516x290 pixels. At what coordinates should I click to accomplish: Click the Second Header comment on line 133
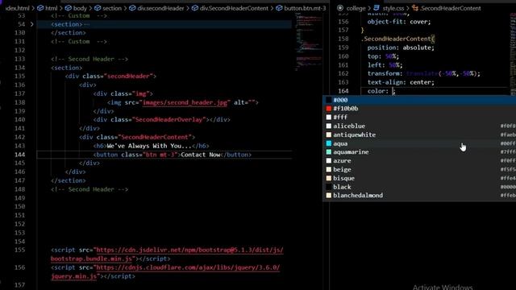89,59
